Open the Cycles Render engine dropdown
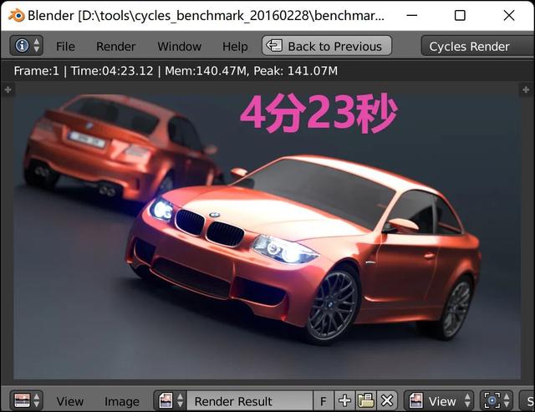 [x=477, y=46]
